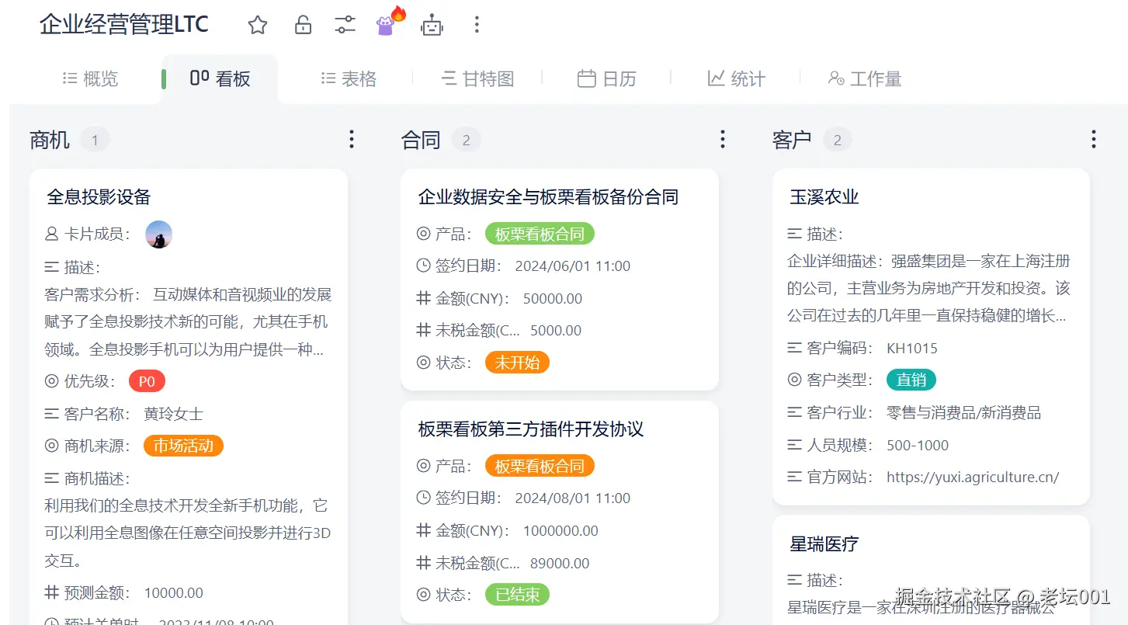The width and height of the screenshot is (1128, 625).
Task: Switch to the 统计 tab
Action: coord(734,78)
